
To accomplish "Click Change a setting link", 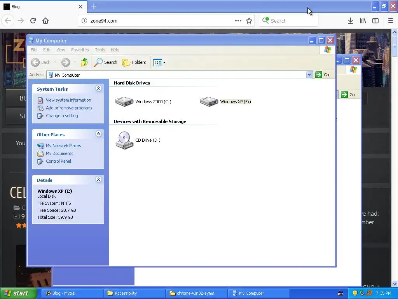I will (x=62, y=116).
